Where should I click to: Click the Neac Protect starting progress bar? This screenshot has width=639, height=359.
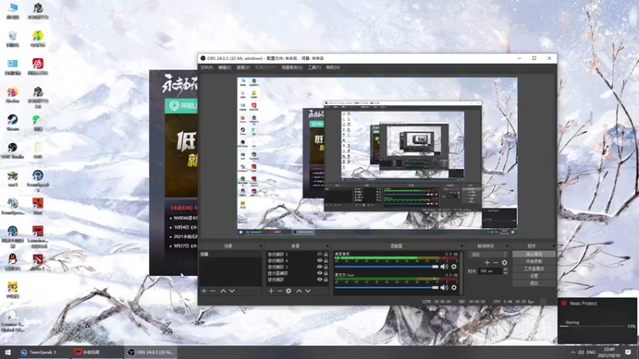tap(593, 326)
